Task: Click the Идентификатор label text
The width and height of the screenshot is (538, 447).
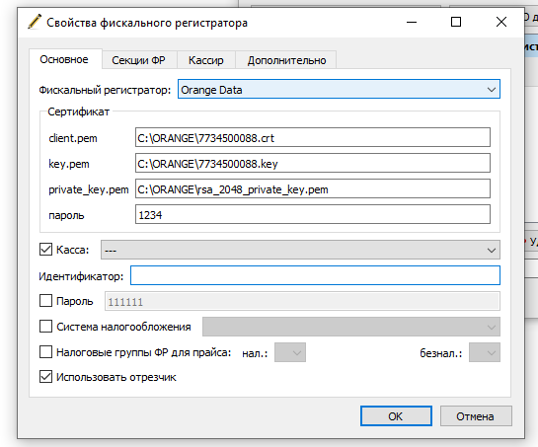Action: pos(81,276)
